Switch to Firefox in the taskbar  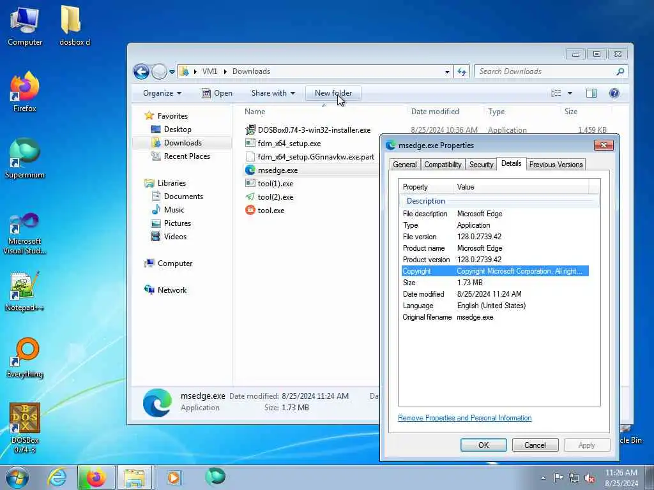coord(96,477)
